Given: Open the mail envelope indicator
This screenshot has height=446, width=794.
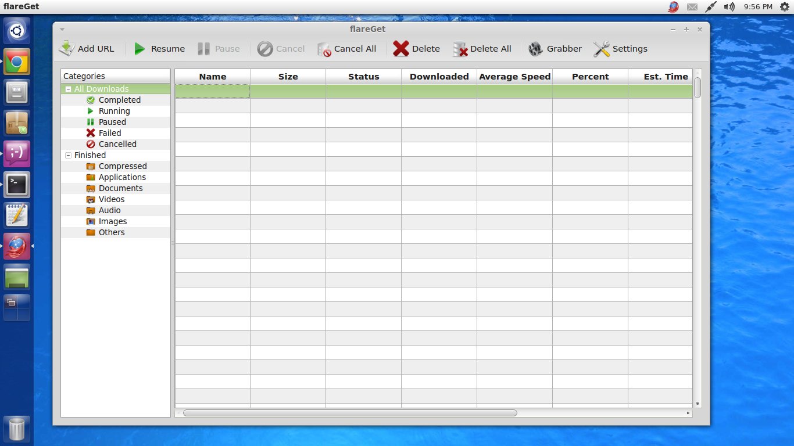Looking at the screenshot, I should [x=692, y=7].
